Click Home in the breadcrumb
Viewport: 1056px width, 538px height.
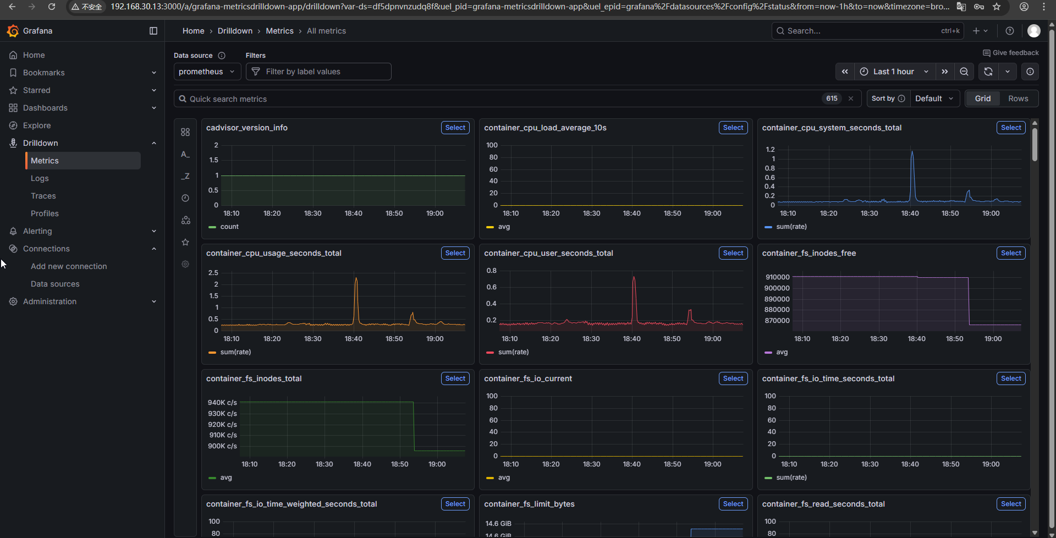[x=193, y=31]
